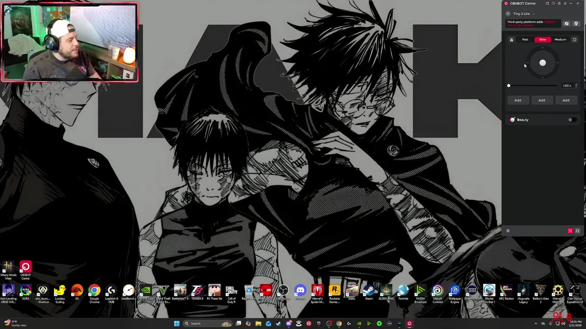Click the OBSBOT power icon beside Tiny 2 Lite
The height and width of the screenshot is (329, 586).
click(x=508, y=14)
